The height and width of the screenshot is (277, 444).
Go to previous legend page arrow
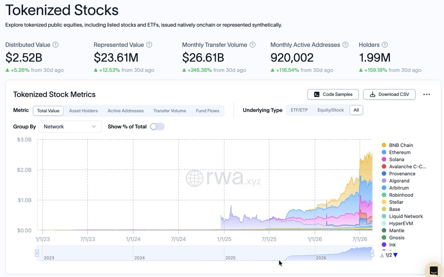(382, 255)
